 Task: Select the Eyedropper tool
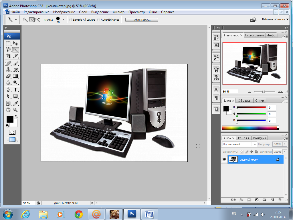tap(15, 103)
